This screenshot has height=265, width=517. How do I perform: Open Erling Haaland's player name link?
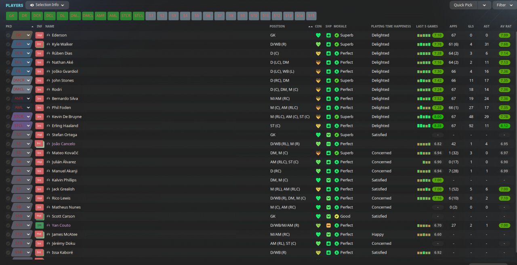(65, 126)
